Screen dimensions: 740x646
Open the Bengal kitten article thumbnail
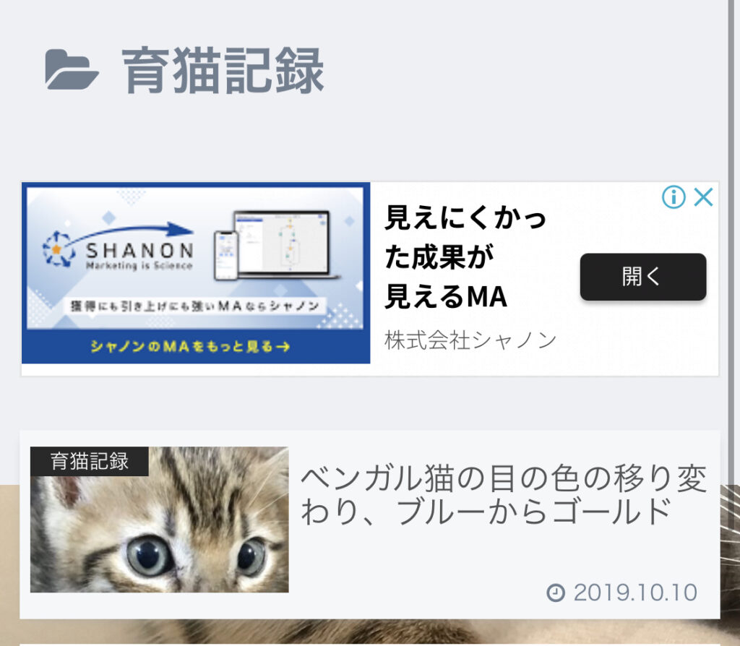(160, 520)
